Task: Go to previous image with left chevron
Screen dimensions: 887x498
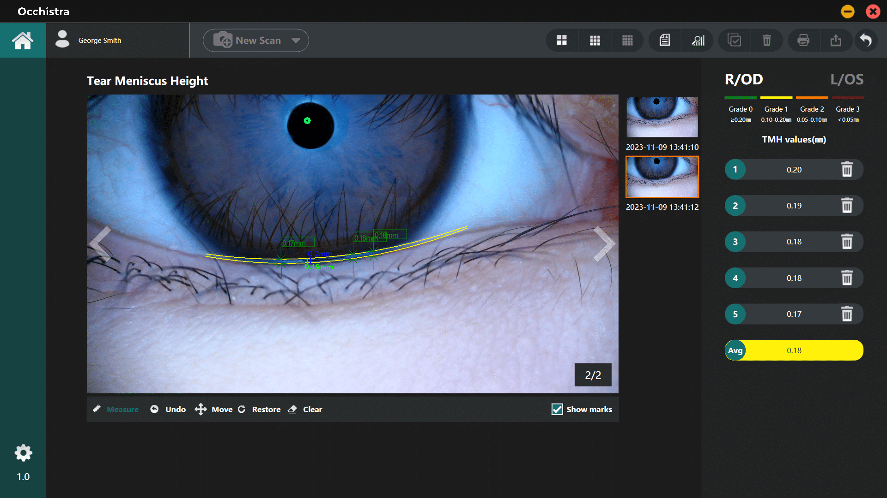Action: tap(101, 243)
